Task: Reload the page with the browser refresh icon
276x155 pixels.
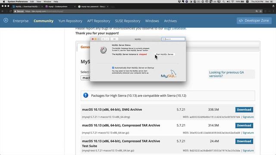Action: click(10, 11)
